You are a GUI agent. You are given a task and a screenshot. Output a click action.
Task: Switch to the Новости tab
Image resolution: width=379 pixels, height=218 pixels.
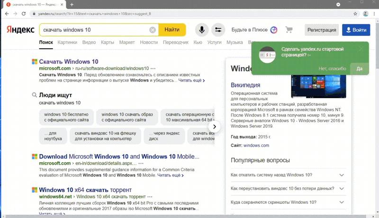click(149, 42)
